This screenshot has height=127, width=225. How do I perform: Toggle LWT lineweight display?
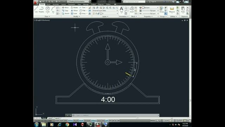tap(107, 121)
